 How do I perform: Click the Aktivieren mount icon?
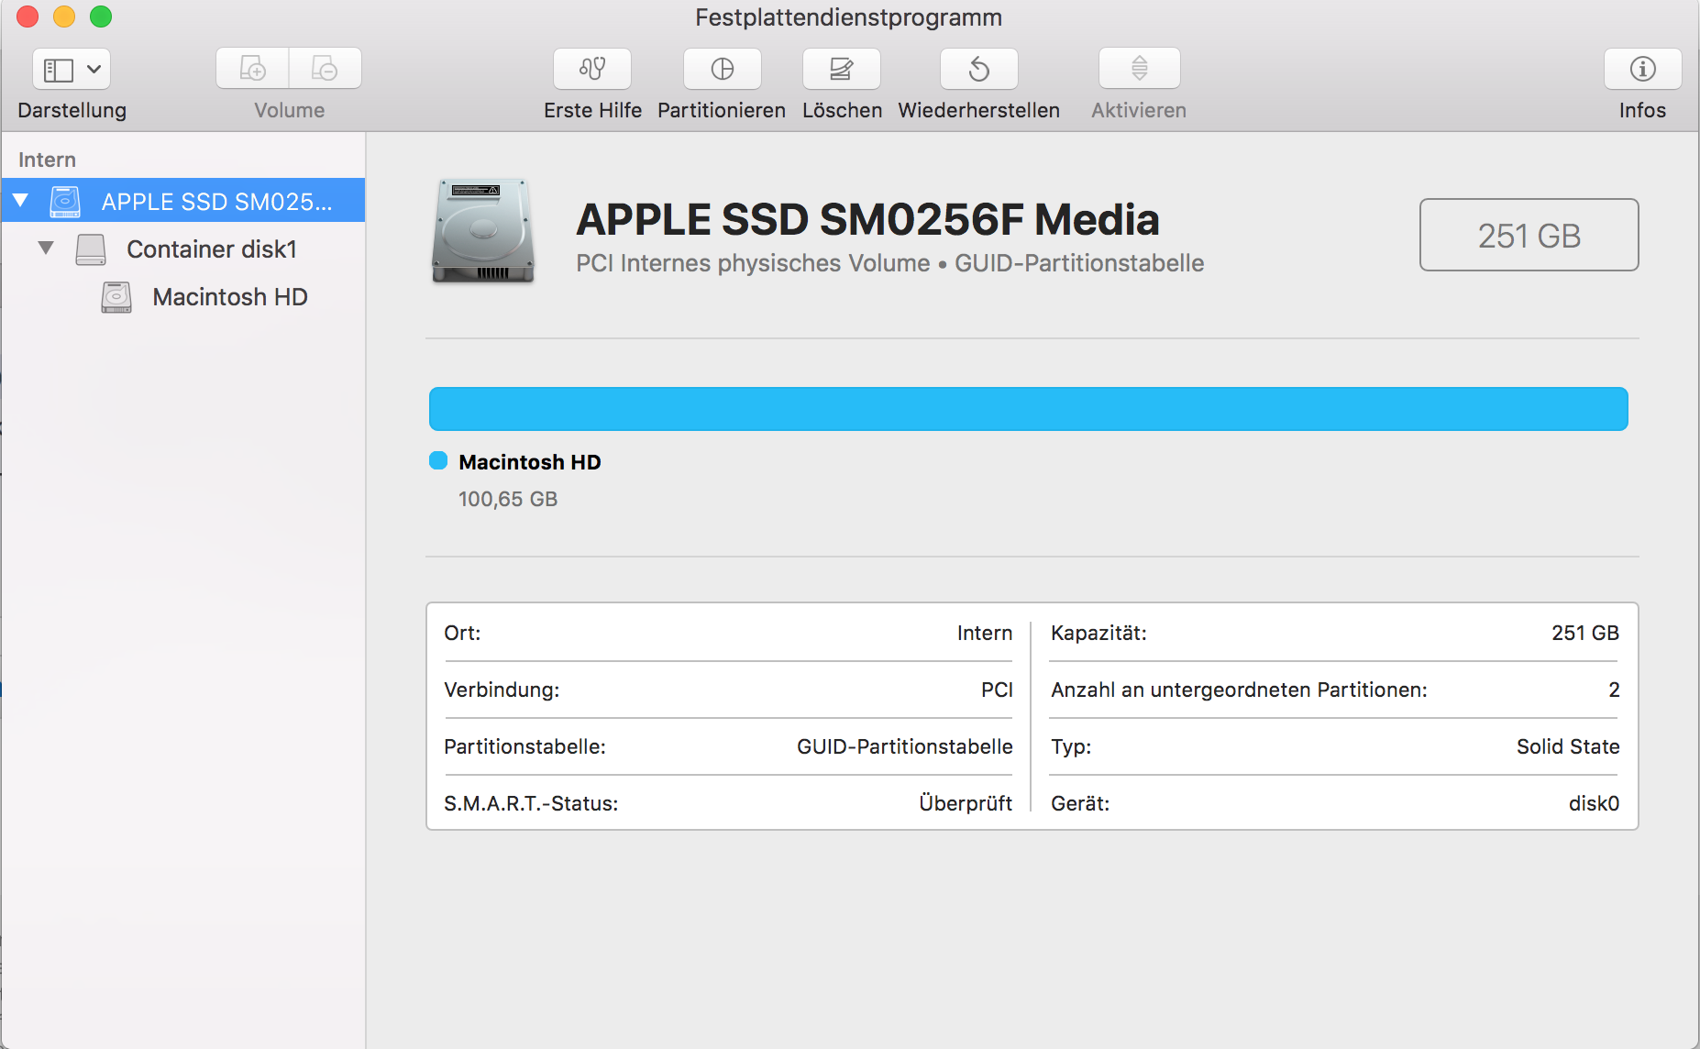(1139, 69)
